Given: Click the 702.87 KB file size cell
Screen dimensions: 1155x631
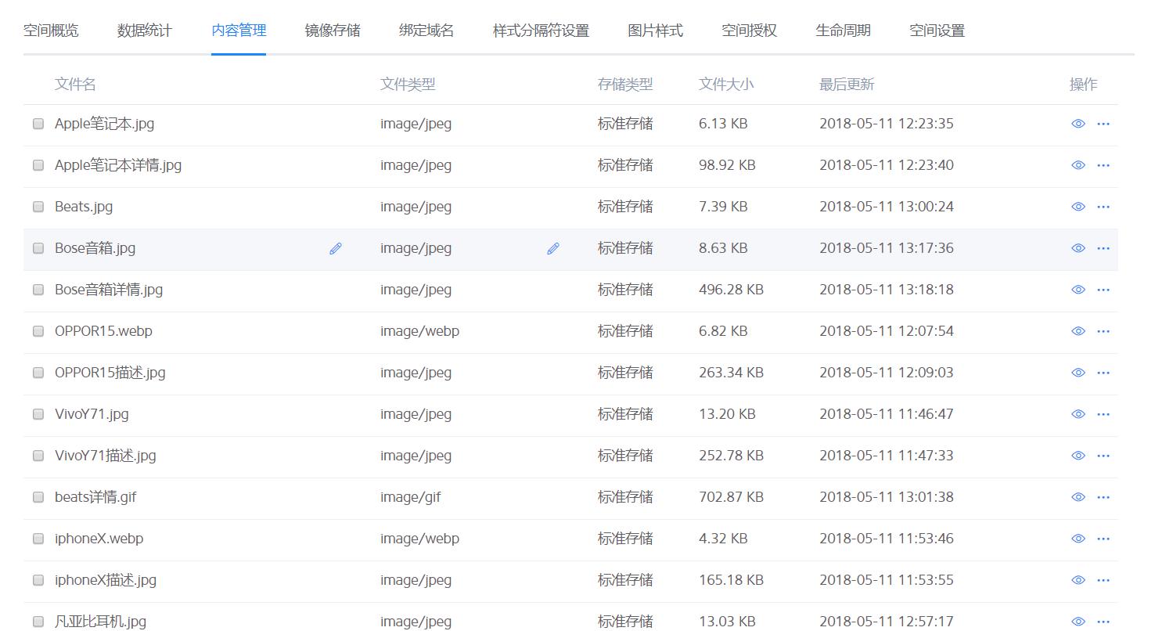Looking at the screenshot, I should tap(731, 497).
